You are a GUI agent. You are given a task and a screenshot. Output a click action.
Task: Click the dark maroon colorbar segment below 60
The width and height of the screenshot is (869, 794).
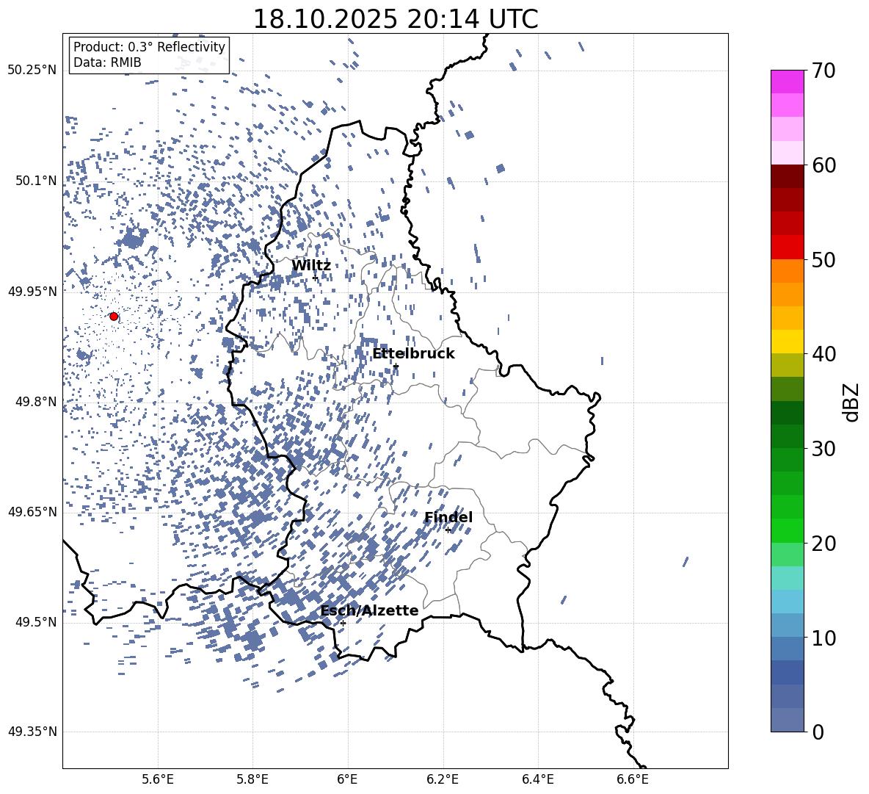coord(787,176)
